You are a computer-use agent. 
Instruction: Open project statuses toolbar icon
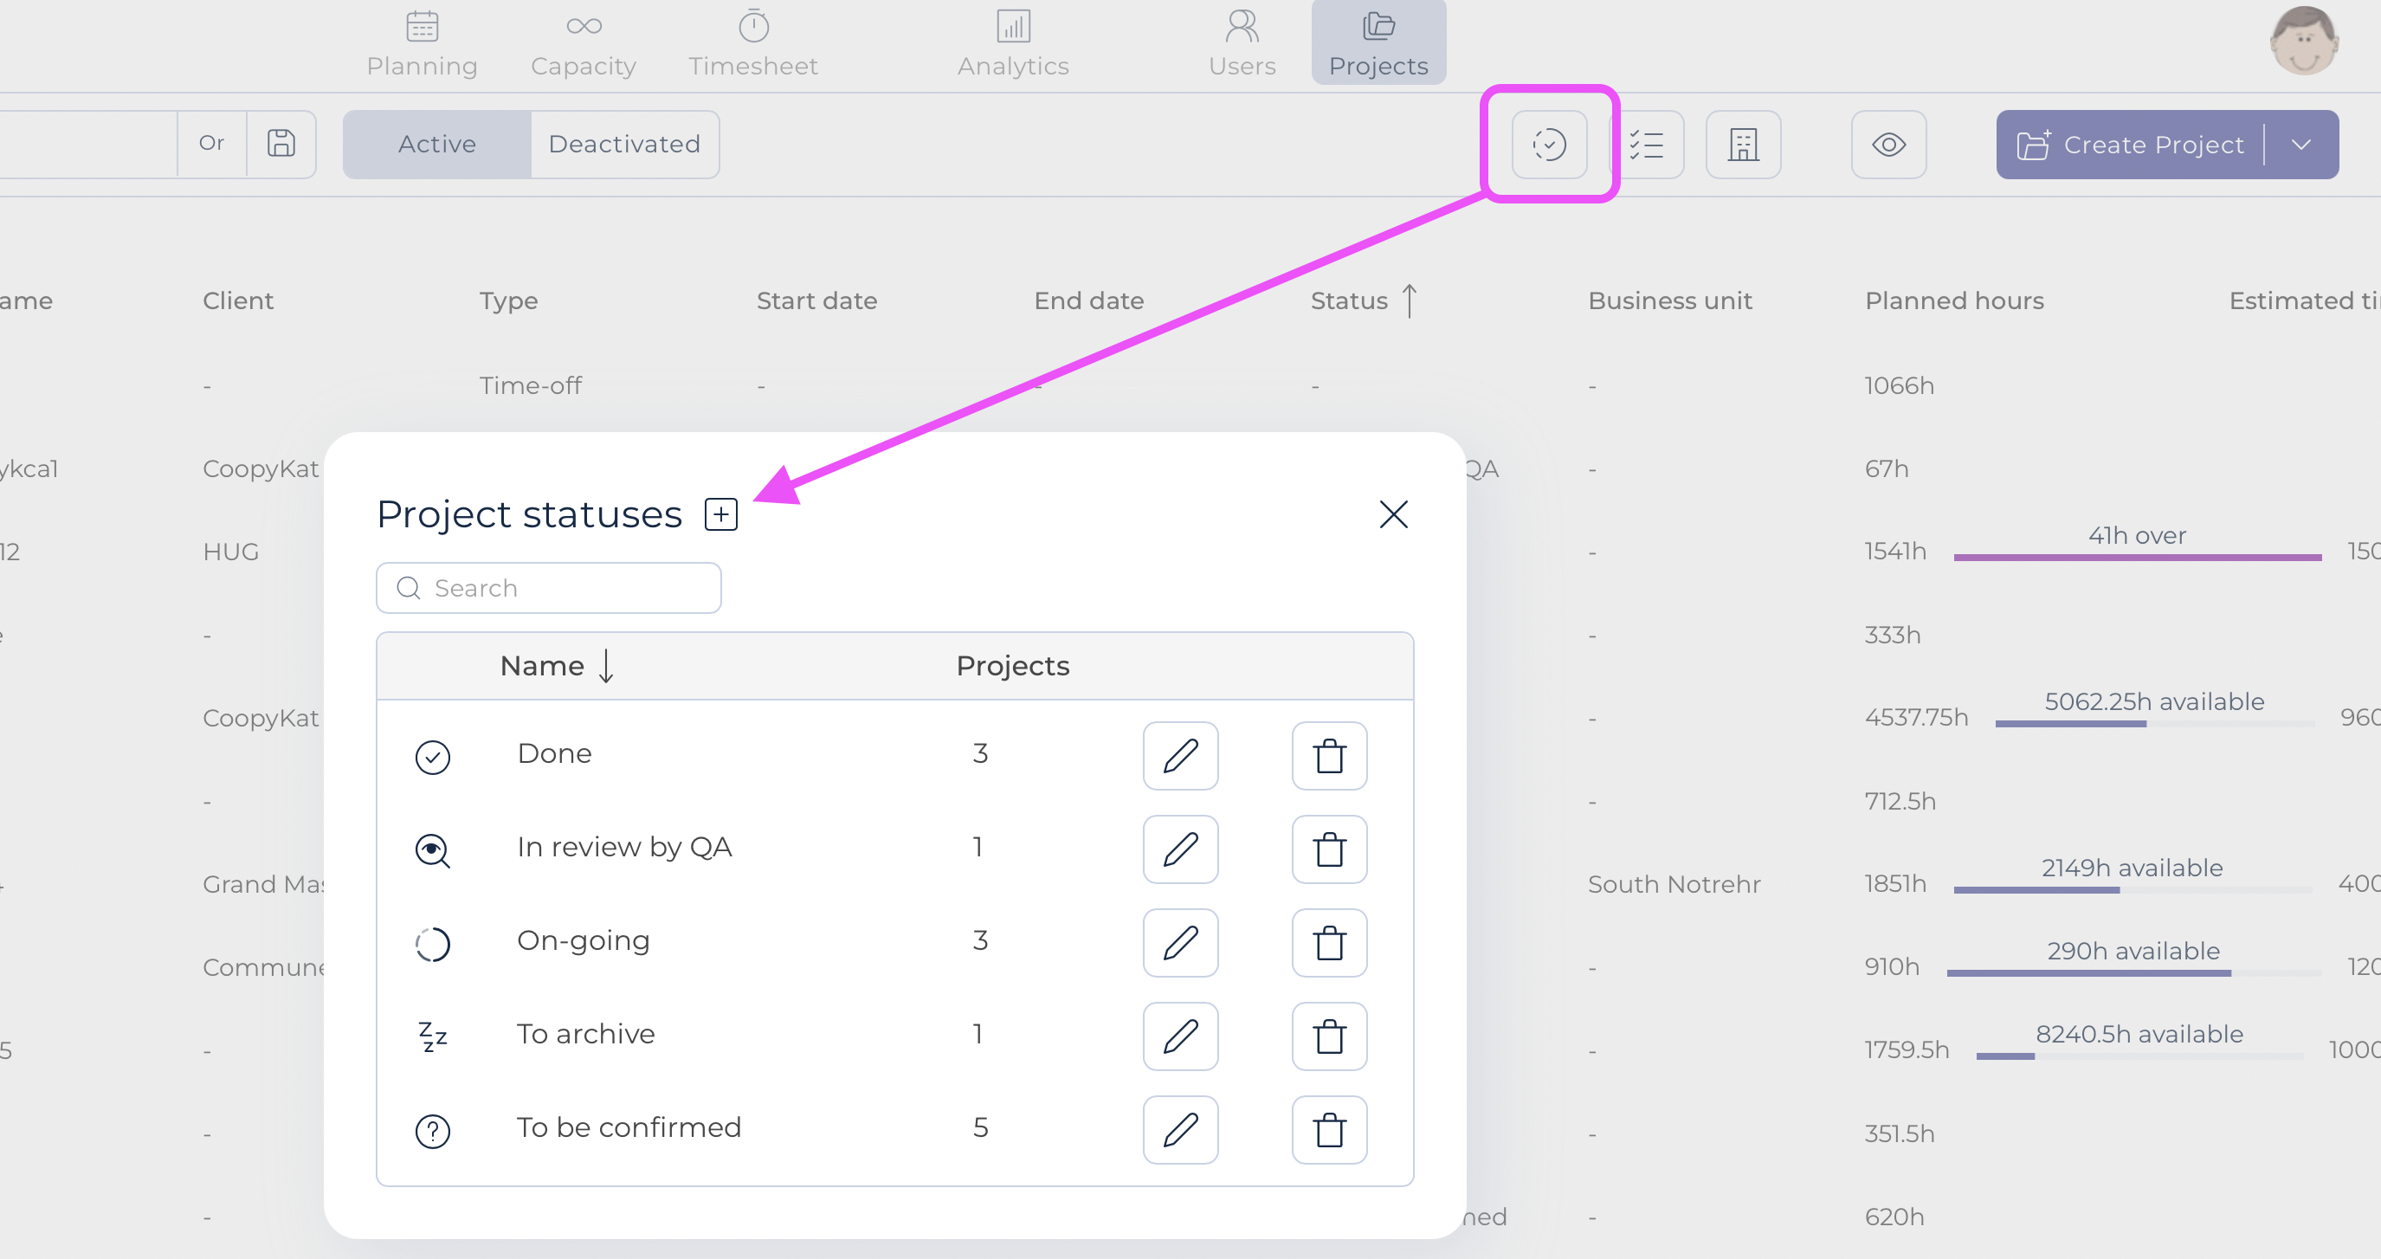(1548, 145)
